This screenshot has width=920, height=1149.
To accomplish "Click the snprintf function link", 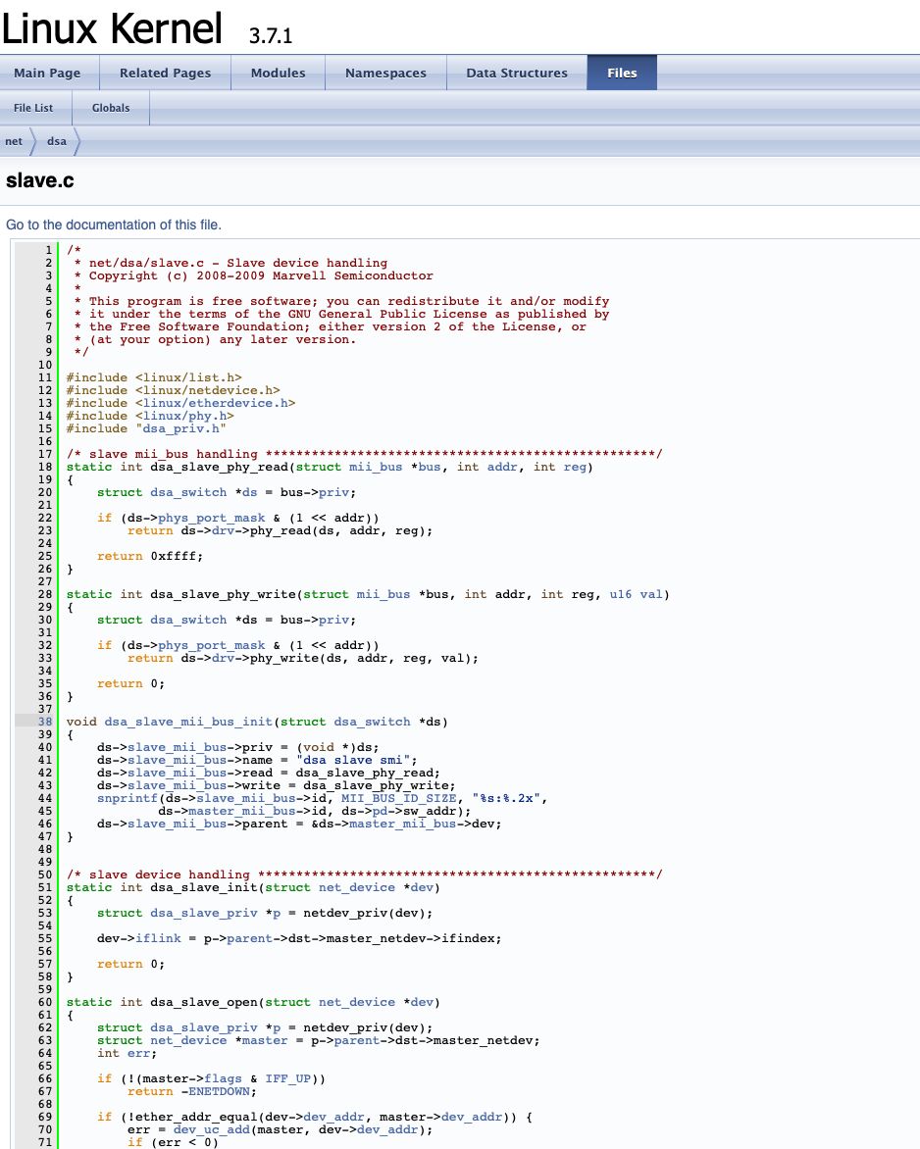I will coord(128,798).
